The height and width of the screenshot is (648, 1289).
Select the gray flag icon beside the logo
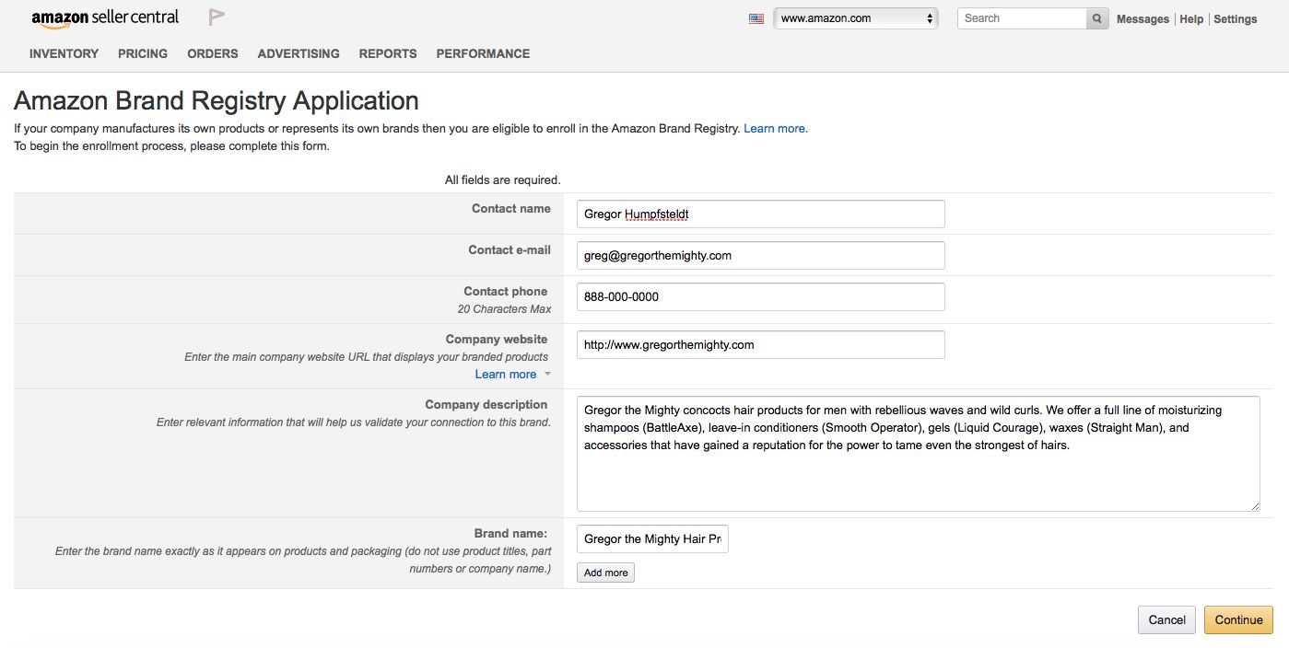(217, 16)
